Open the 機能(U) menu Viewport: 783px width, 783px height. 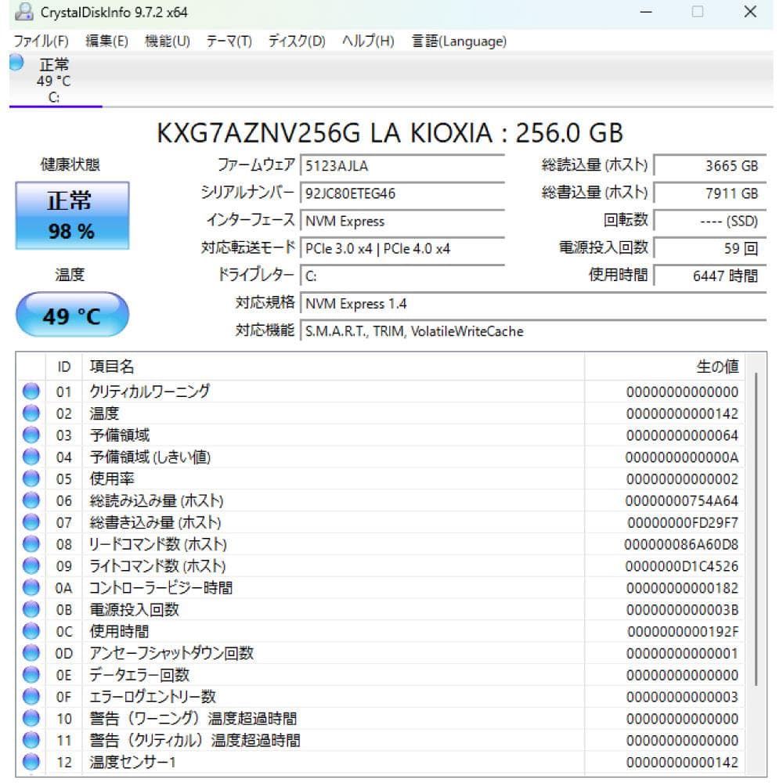(168, 41)
